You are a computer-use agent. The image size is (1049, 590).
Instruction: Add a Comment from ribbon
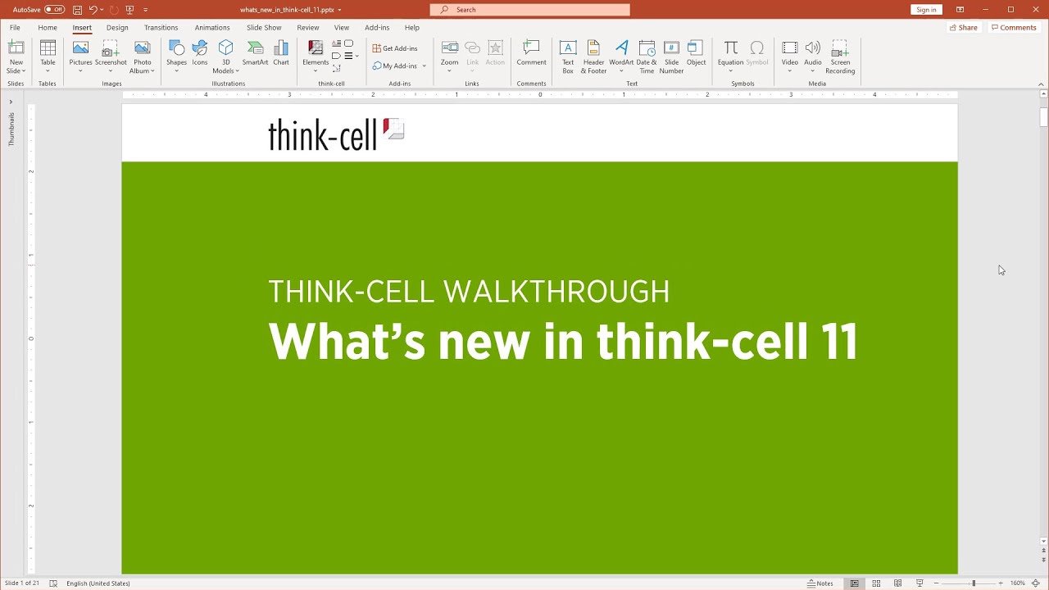click(x=531, y=53)
